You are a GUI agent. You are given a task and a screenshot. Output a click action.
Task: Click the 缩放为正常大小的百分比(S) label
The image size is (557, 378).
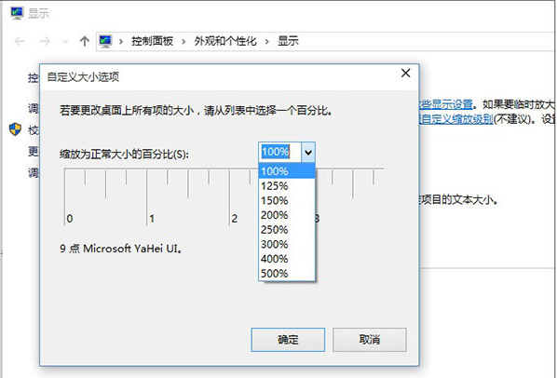(124, 154)
